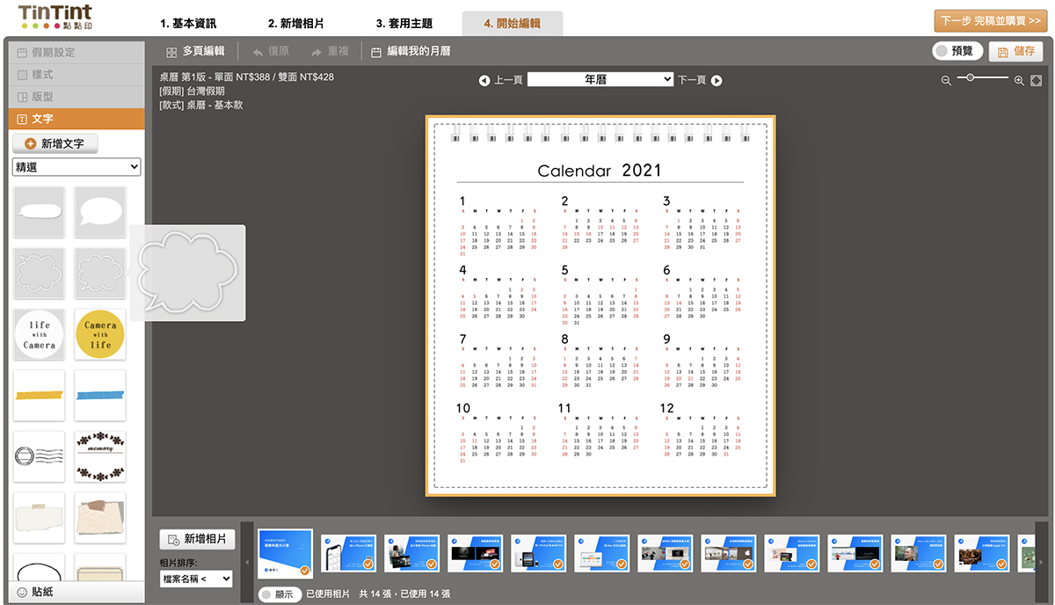Screen dimensions: 1055x605
Task: Click the 儲存 save button
Action: [1017, 51]
